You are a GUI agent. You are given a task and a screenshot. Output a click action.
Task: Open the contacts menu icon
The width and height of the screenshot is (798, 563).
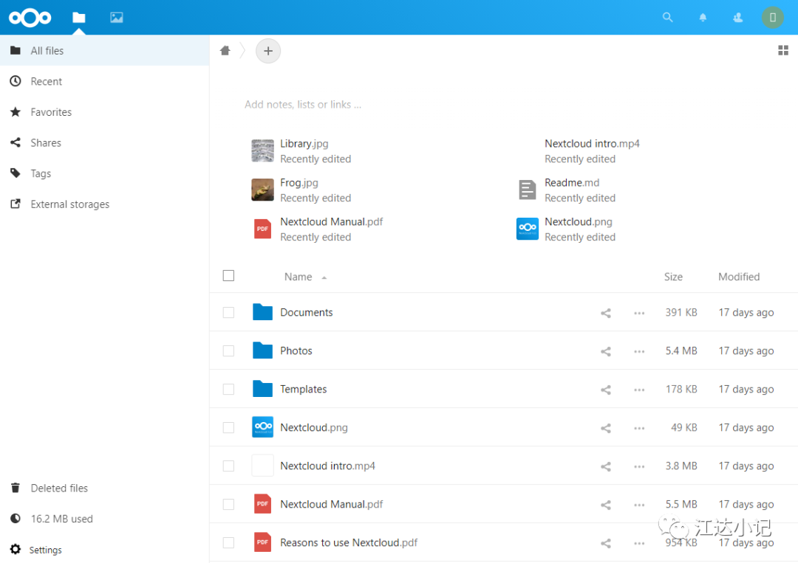(x=737, y=18)
